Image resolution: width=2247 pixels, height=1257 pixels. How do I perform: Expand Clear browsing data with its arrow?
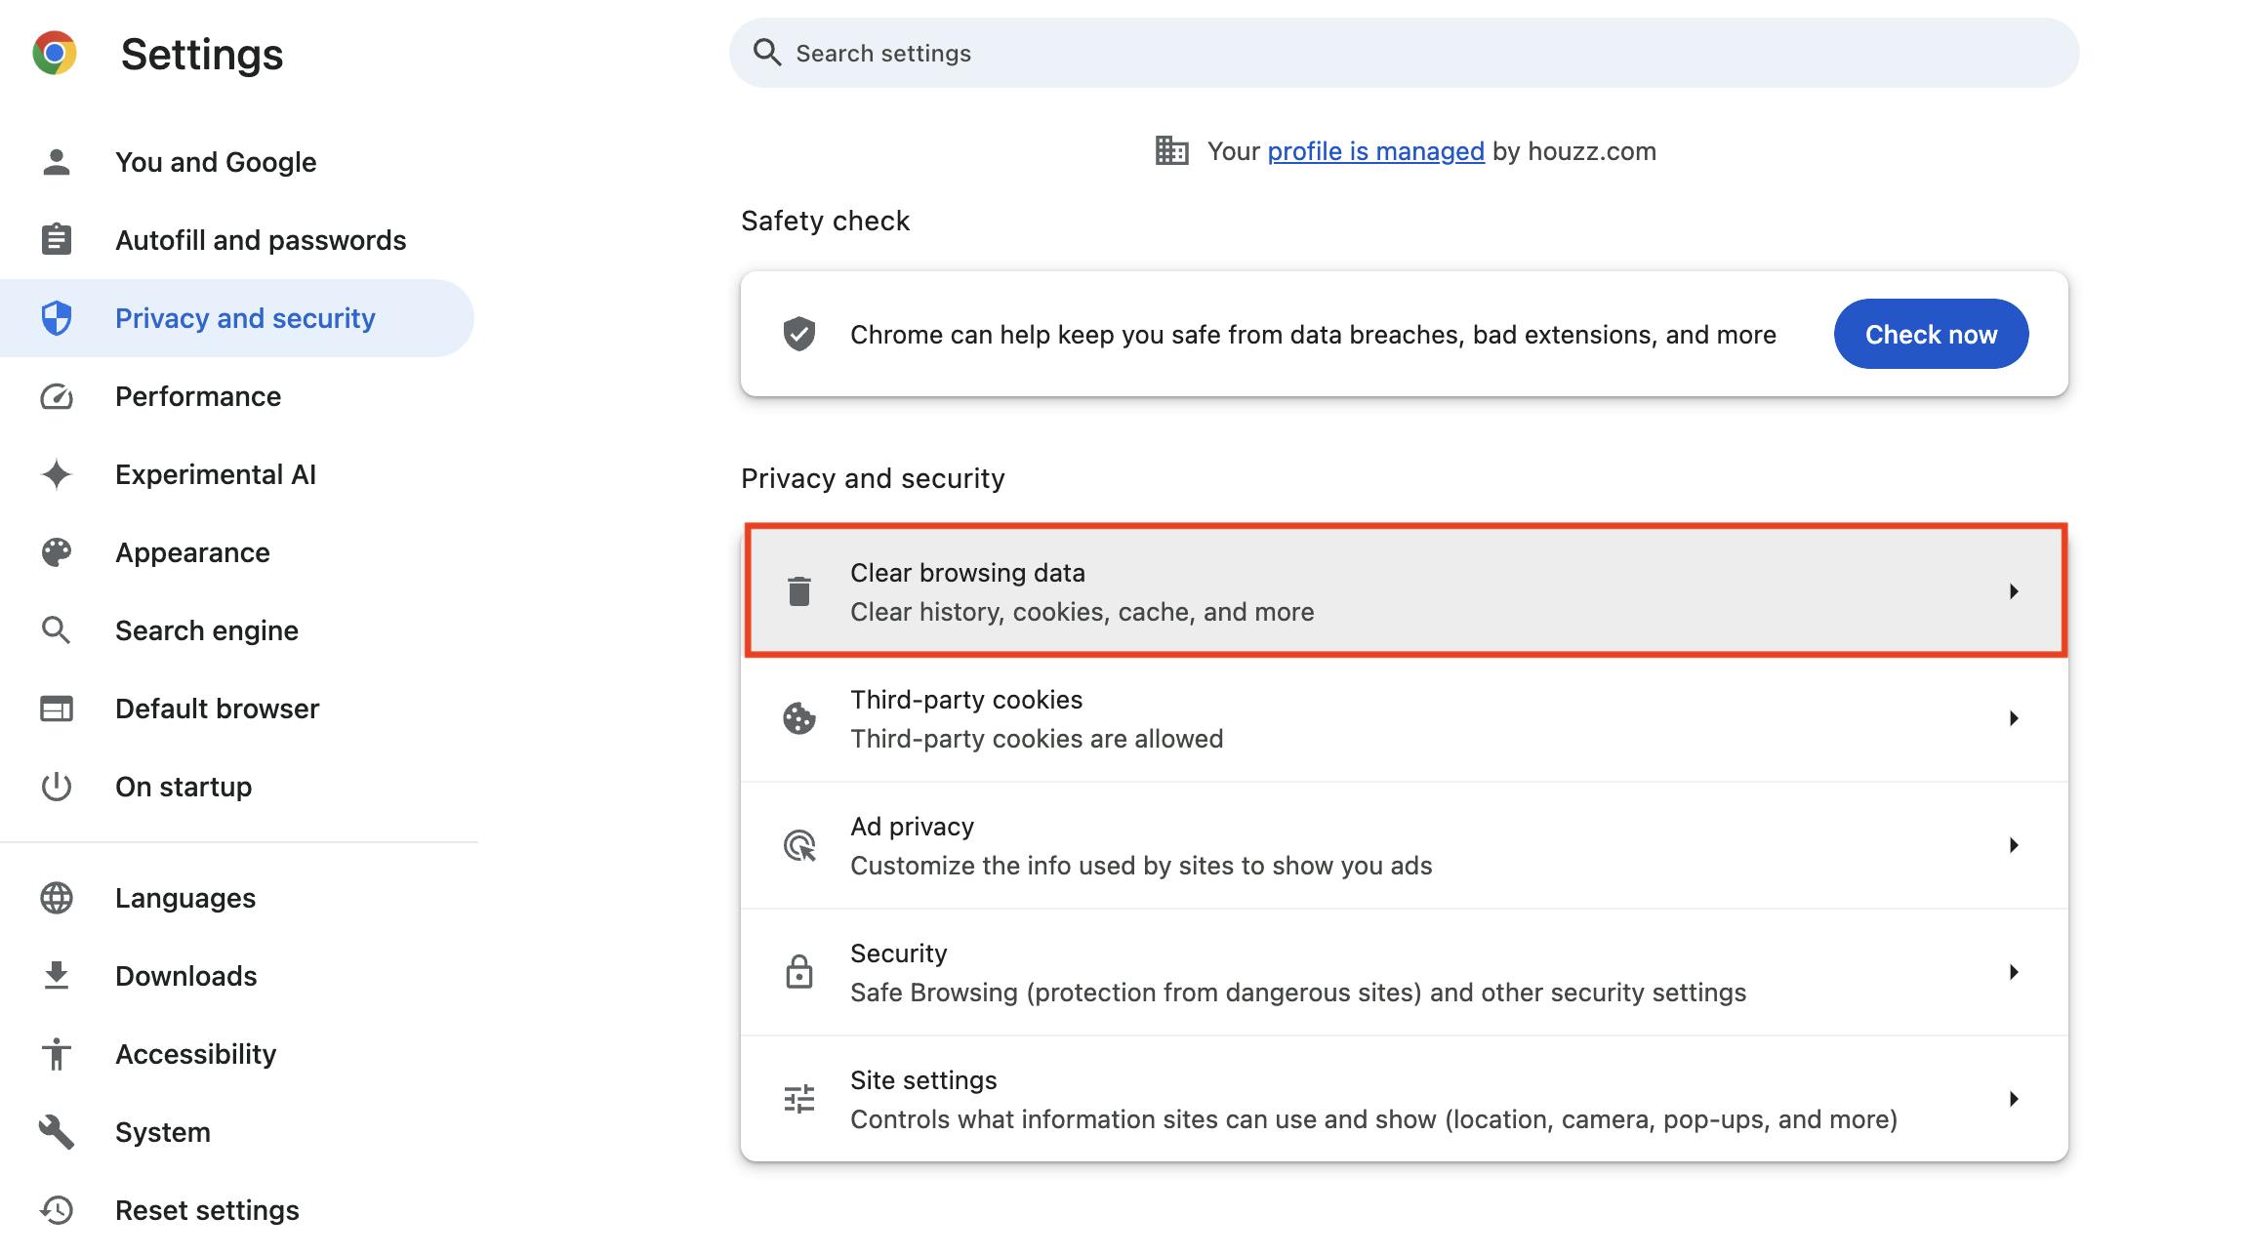(x=2014, y=591)
